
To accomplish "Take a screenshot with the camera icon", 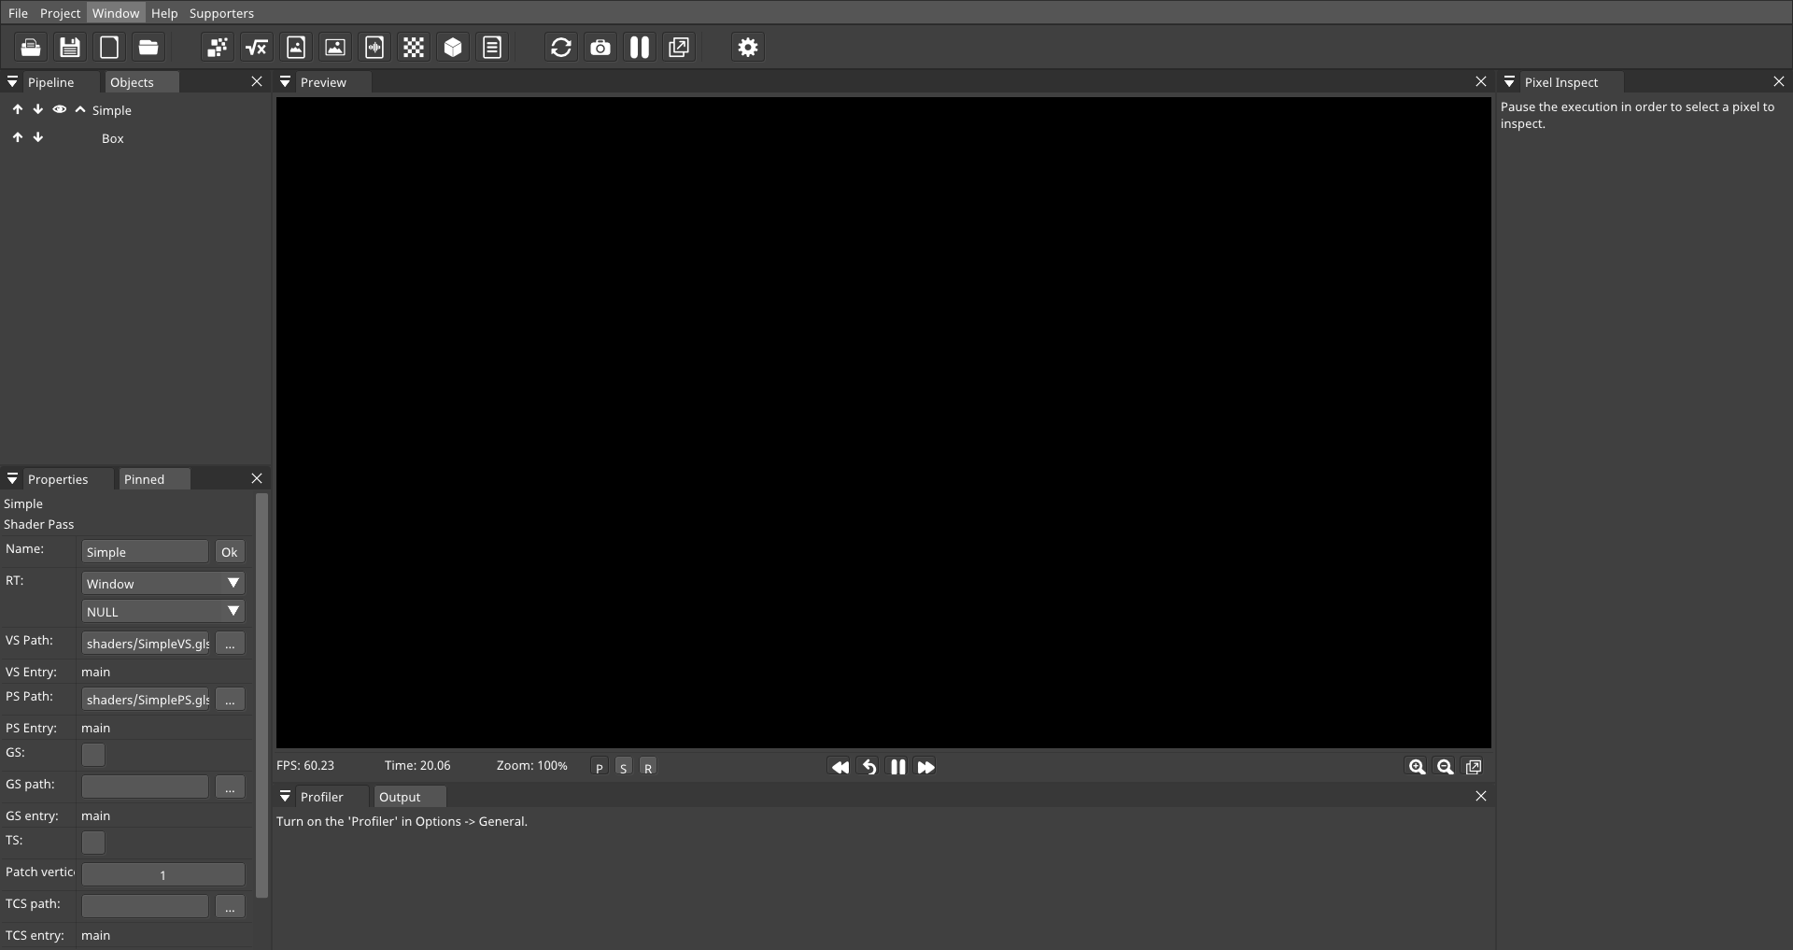I will [x=600, y=47].
